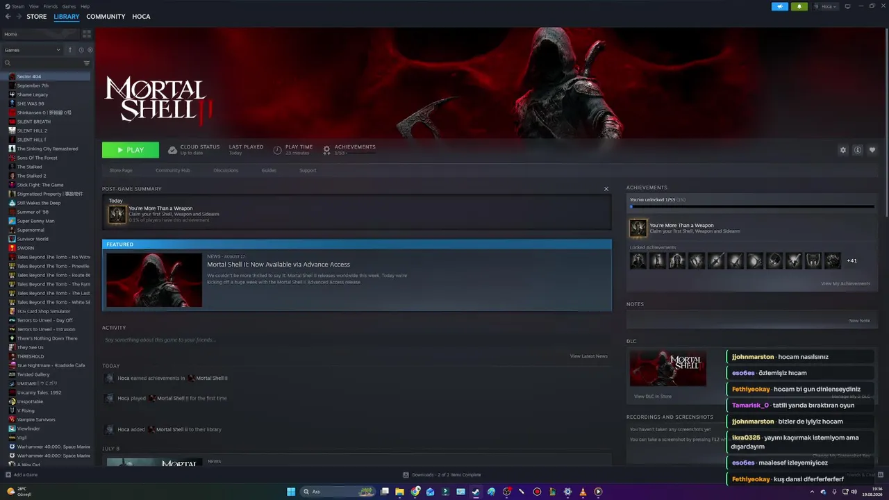889x500 pixels.
Task: Click the +41 more locked achievements
Action: 851,261
